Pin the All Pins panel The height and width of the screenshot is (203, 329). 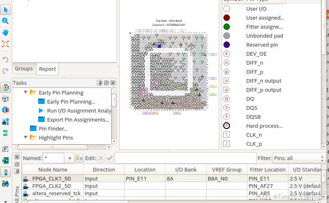(x=17, y=171)
